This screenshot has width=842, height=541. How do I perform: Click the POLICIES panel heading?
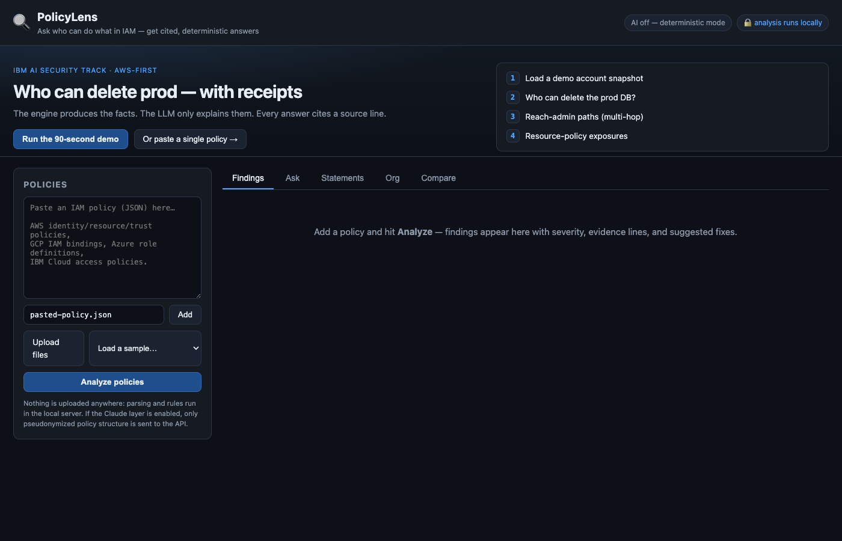click(45, 185)
